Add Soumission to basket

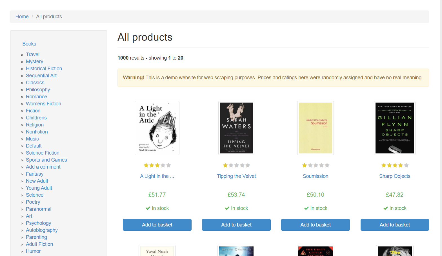coord(316,225)
